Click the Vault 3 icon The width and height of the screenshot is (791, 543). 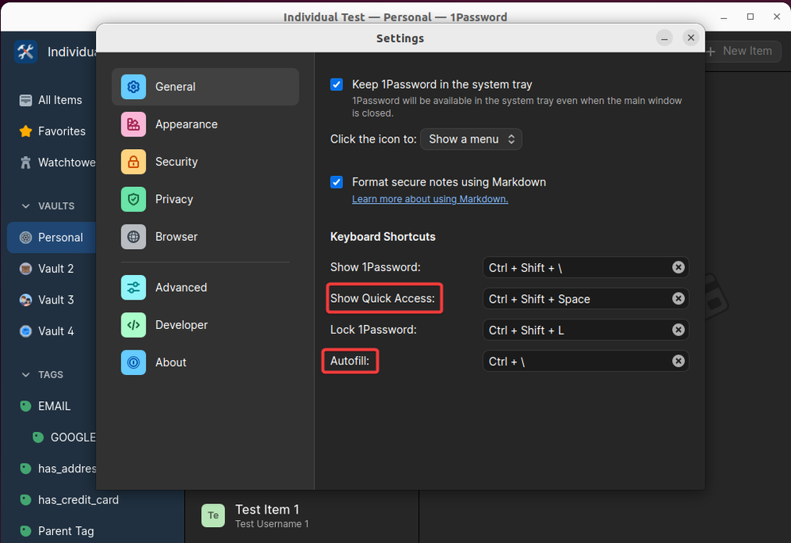[x=25, y=300]
